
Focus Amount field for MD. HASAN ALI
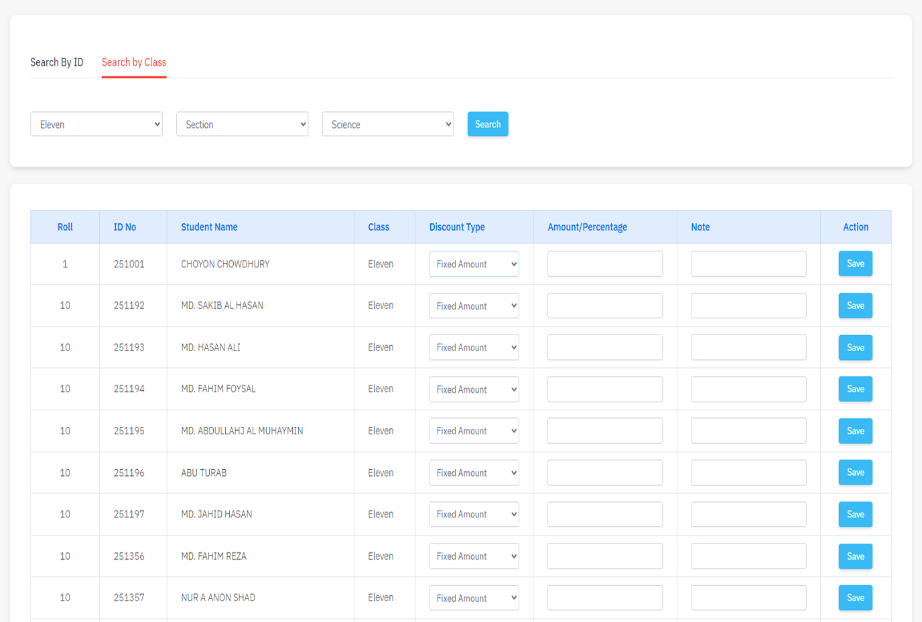604,347
